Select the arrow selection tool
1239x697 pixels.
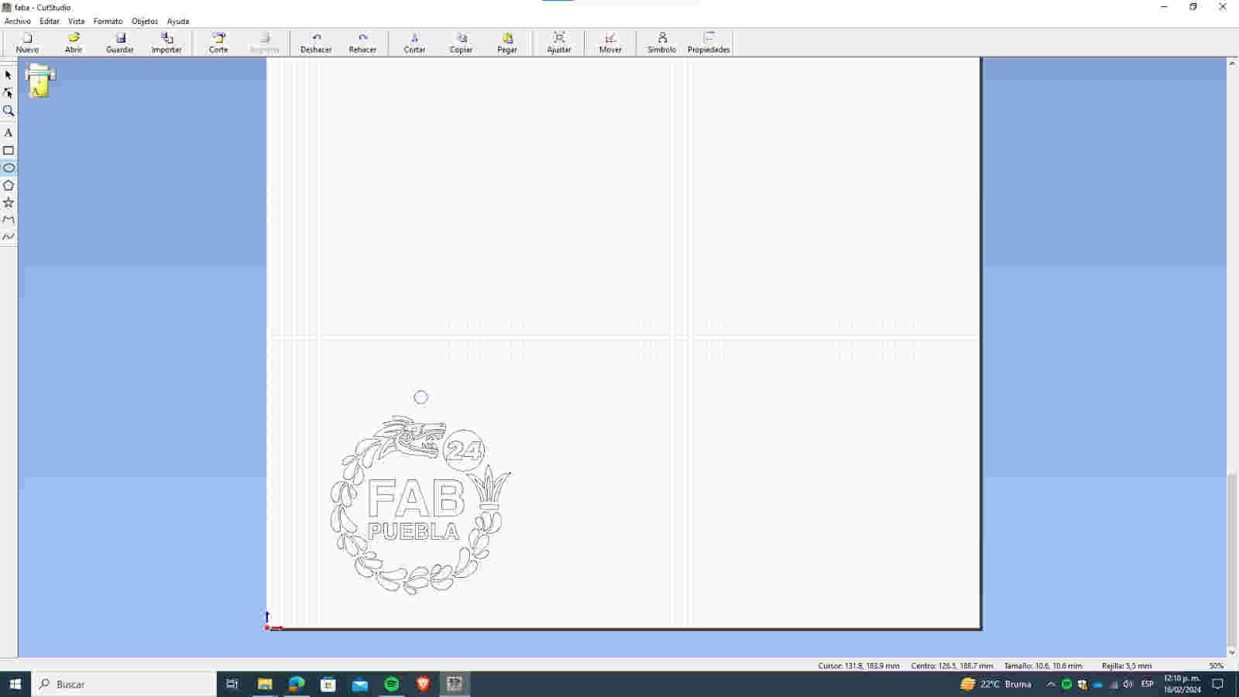pos(9,75)
